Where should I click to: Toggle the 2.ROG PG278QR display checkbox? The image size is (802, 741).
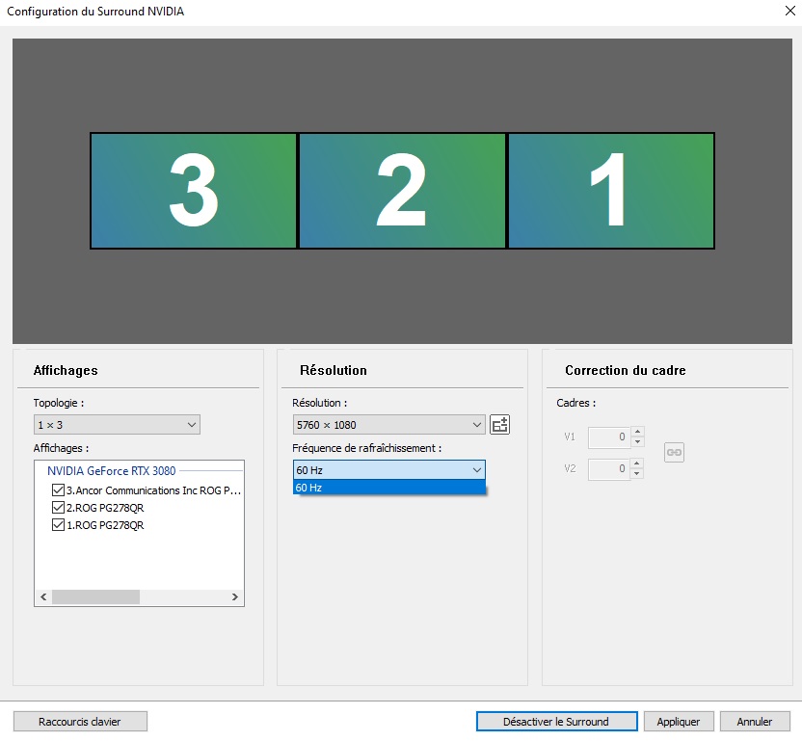58,508
